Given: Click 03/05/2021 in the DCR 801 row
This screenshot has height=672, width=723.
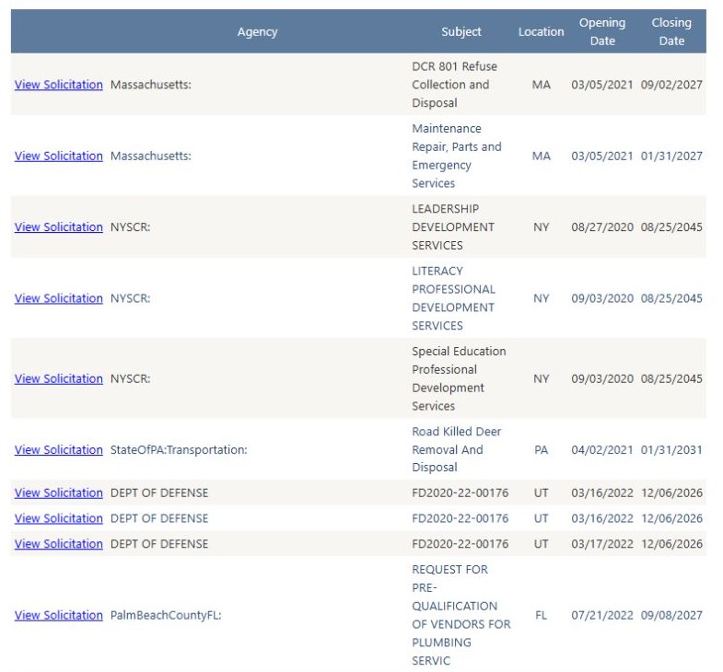Looking at the screenshot, I should (602, 85).
